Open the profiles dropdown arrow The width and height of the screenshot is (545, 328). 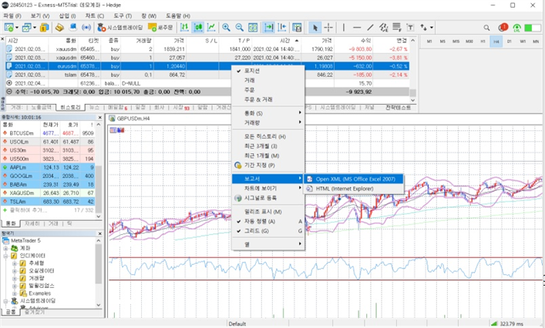(35, 28)
